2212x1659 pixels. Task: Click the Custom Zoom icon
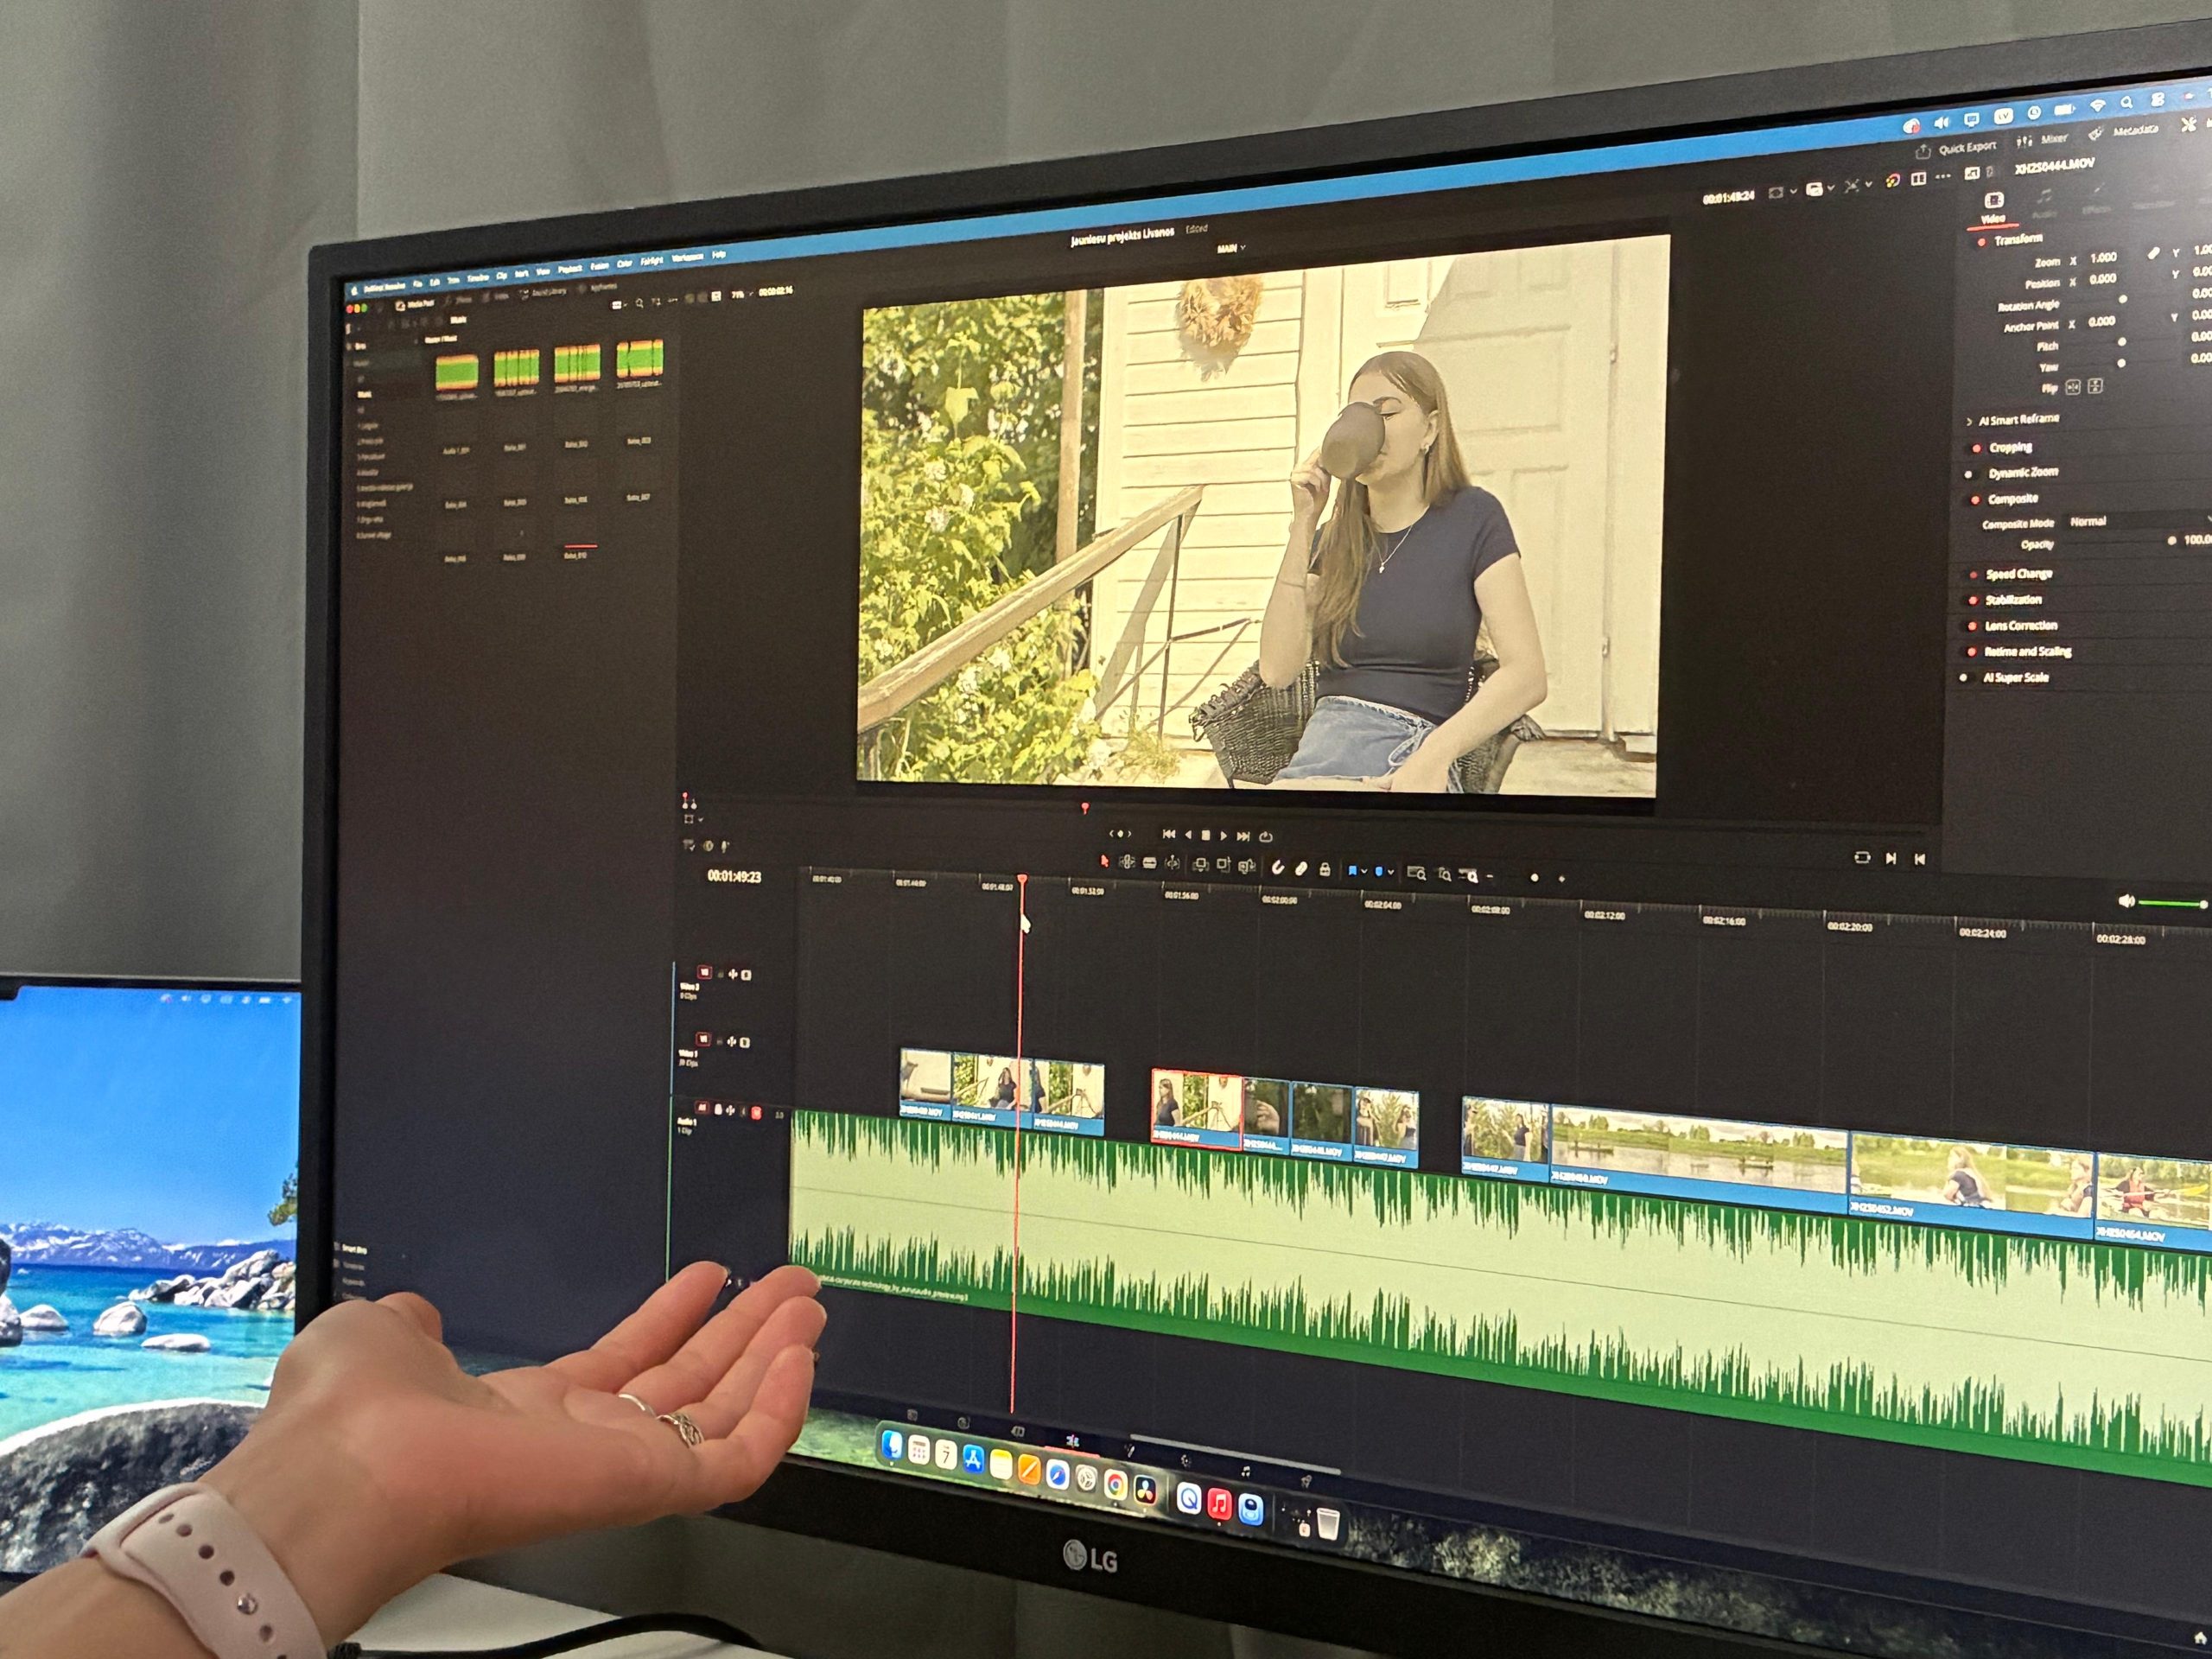(x=1470, y=876)
